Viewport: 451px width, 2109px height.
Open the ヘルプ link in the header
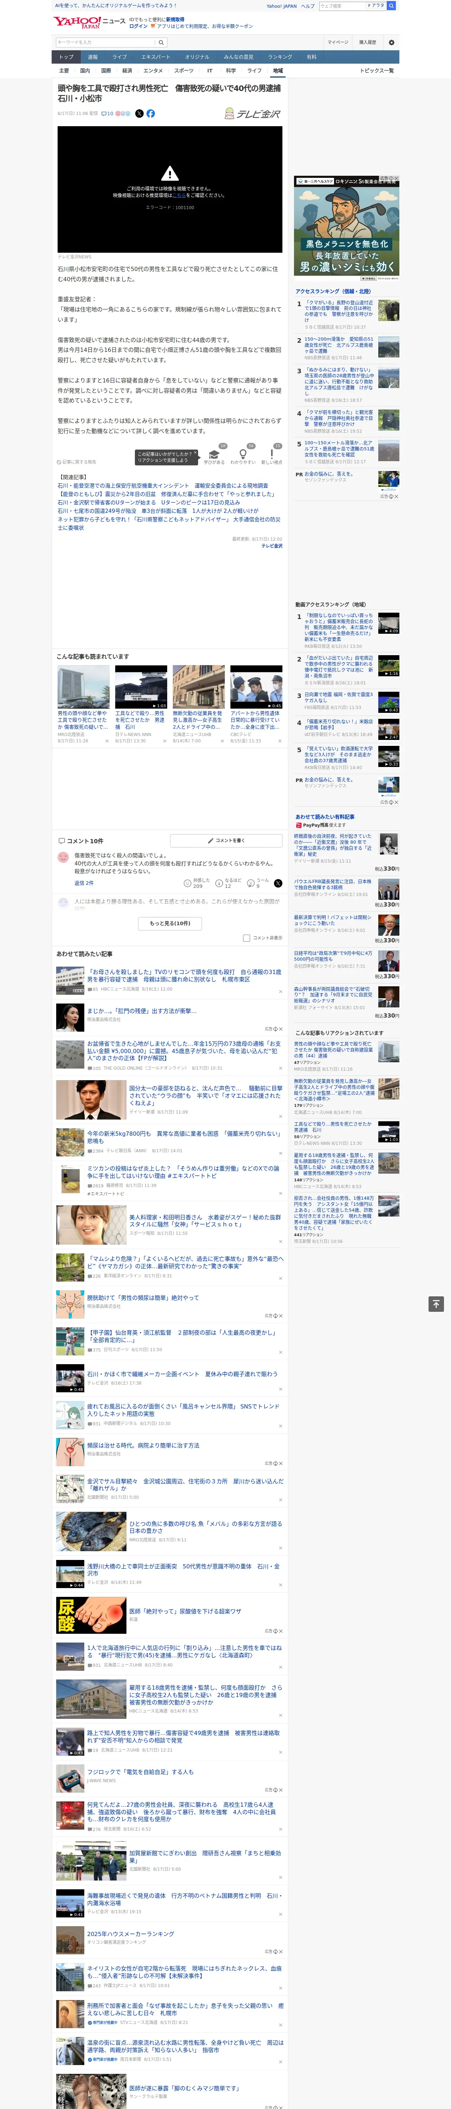pyautogui.click(x=308, y=6)
